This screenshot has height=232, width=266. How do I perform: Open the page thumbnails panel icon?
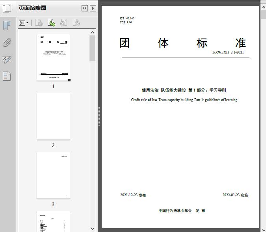7,8
